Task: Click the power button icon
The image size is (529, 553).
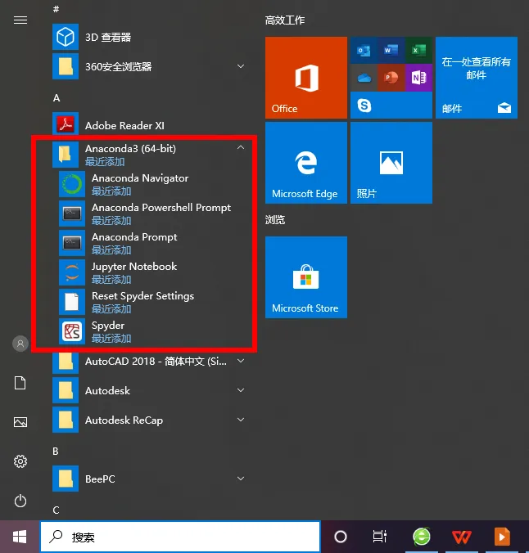Action: coord(20,501)
